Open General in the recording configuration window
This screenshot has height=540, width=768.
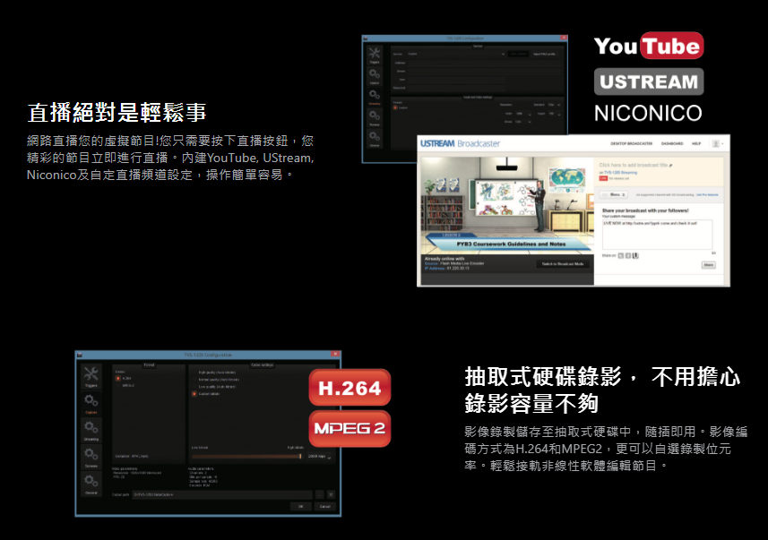(x=91, y=484)
